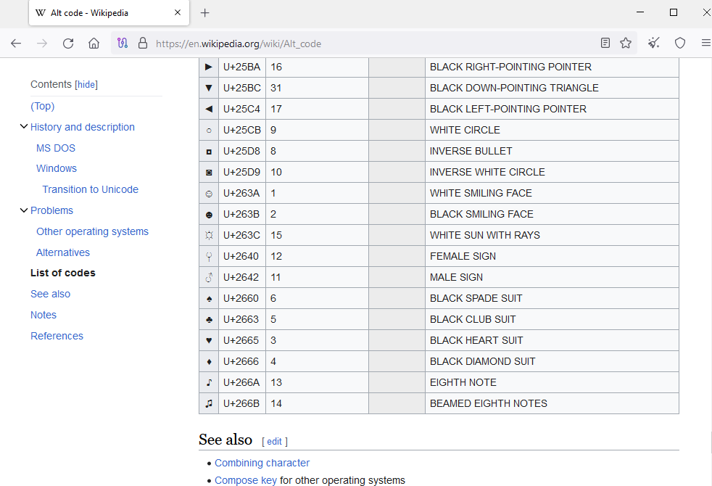This screenshot has width=712, height=486.
Task: Click the black spade suit symbol cell
Action: (x=209, y=298)
